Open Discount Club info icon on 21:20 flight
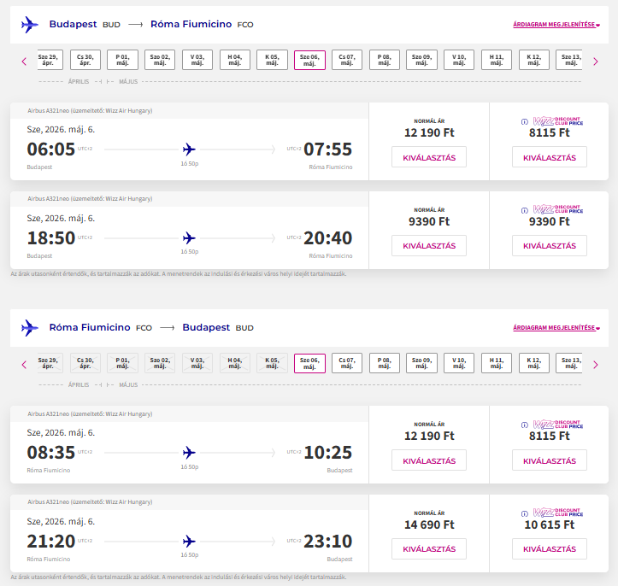The width and height of the screenshot is (618, 586). pos(524,513)
